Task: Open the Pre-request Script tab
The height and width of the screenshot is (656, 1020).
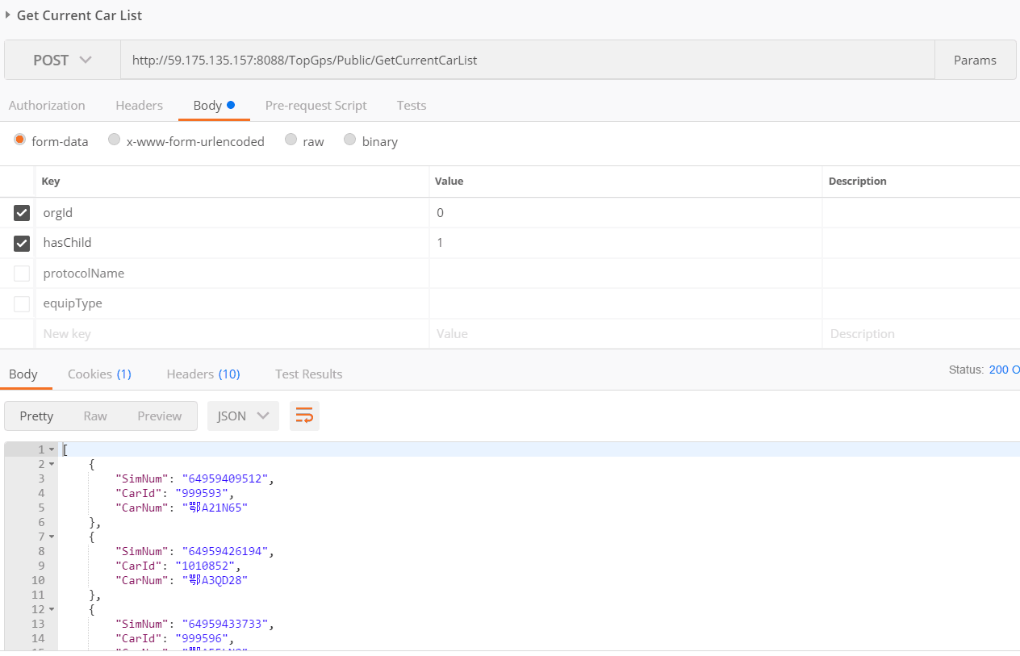Action: pyautogui.click(x=316, y=106)
